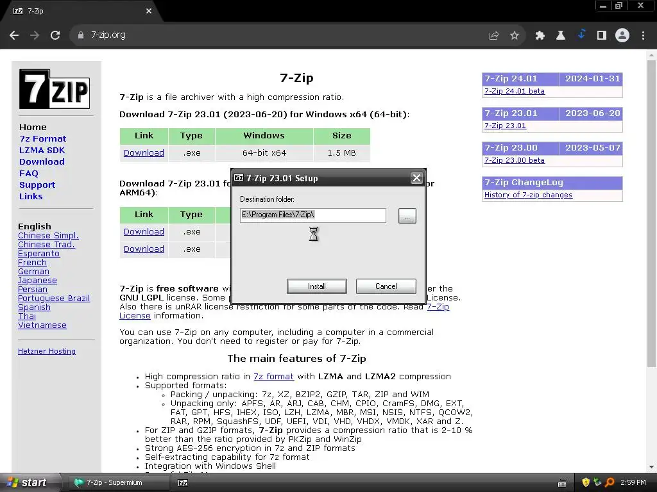Open the browser three-dot menu
Viewport: 657px width, 492px height.
pos(643,36)
